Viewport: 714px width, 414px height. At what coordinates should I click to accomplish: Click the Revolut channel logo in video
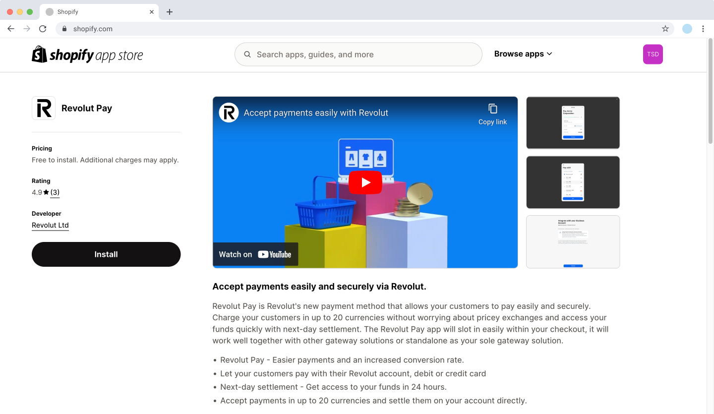tap(229, 113)
